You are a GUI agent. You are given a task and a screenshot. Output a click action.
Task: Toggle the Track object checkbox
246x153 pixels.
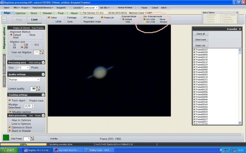point(10,100)
